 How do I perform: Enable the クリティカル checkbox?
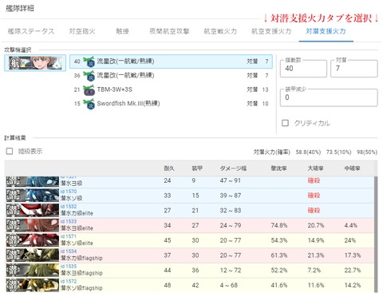coord(285,123)
